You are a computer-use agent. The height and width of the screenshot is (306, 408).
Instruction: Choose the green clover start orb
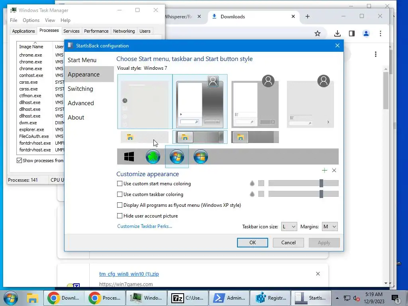tap(153, 157)
